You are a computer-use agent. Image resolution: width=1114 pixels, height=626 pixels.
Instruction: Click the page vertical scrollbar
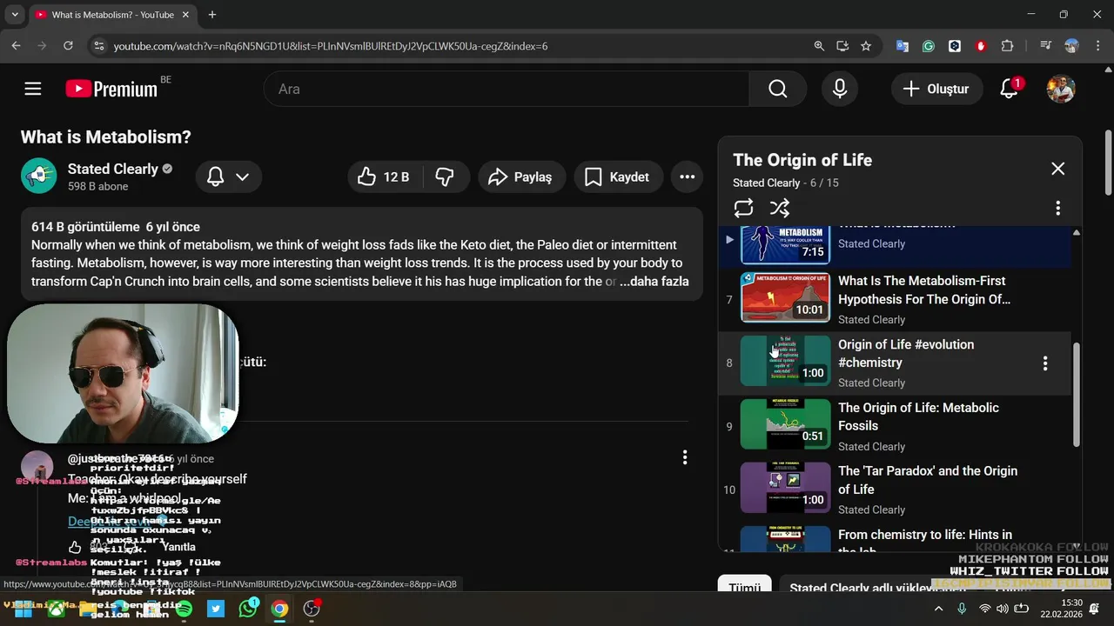pyautogui.click(x=1108, y=163)
